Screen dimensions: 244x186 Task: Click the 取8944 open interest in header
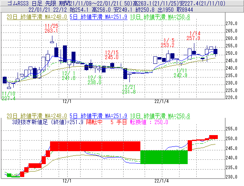tap(185, 10)
